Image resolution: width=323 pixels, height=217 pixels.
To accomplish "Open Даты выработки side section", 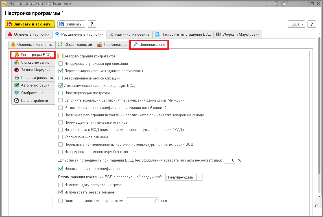I will pyautogui.click(x=33, y=100).
